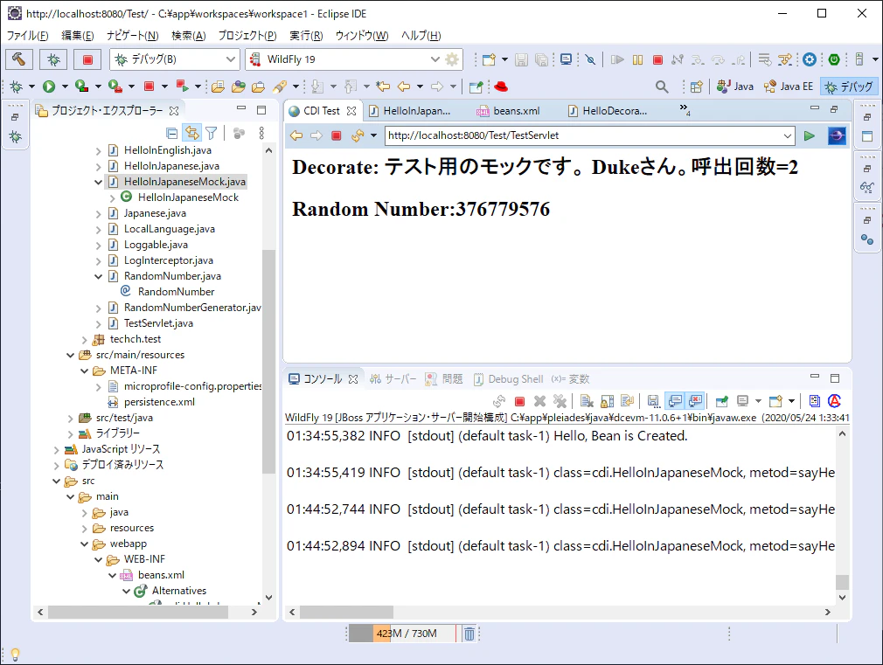Open the ファイル(F) menu
Viewport: 883px width, 665px height.
click(x=27, y=36)
